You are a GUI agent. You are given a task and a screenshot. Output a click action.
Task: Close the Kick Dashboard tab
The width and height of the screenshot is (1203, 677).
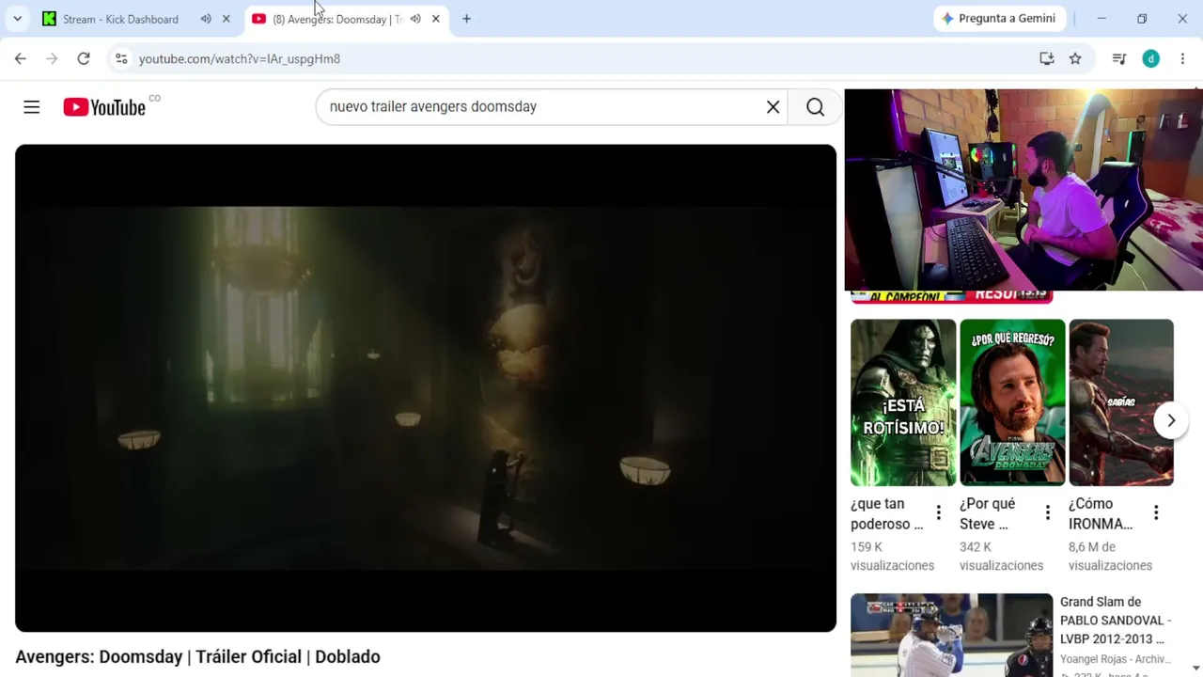click(226, 19)
